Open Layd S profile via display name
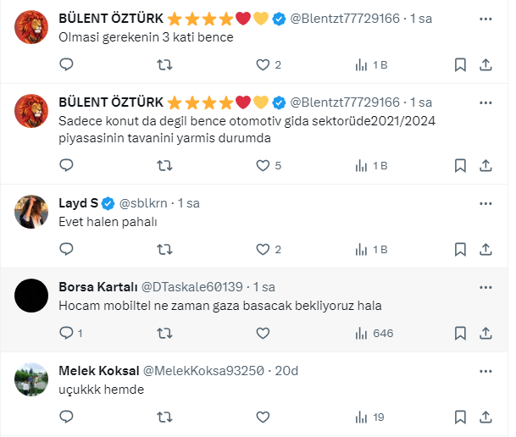Viewport: 516px width, 437px height. coord(79,203)
